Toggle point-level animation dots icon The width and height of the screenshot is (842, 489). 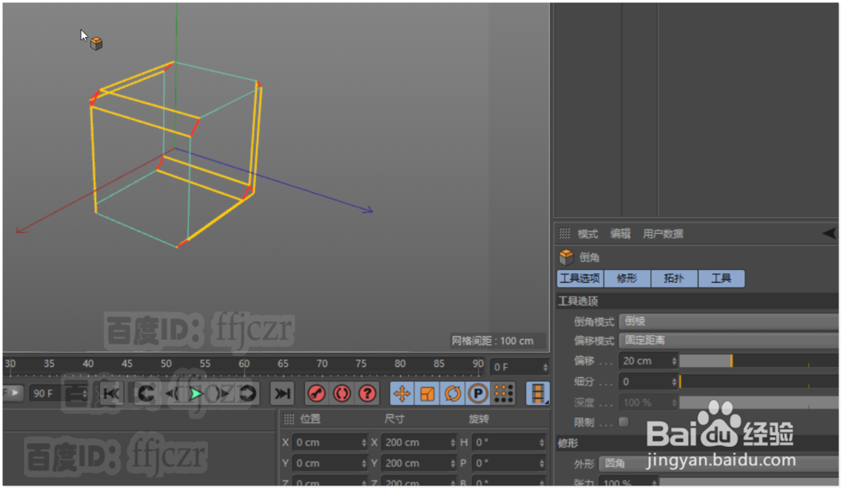coord(504,393)
